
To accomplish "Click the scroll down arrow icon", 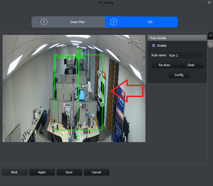I will click(211, 44).
